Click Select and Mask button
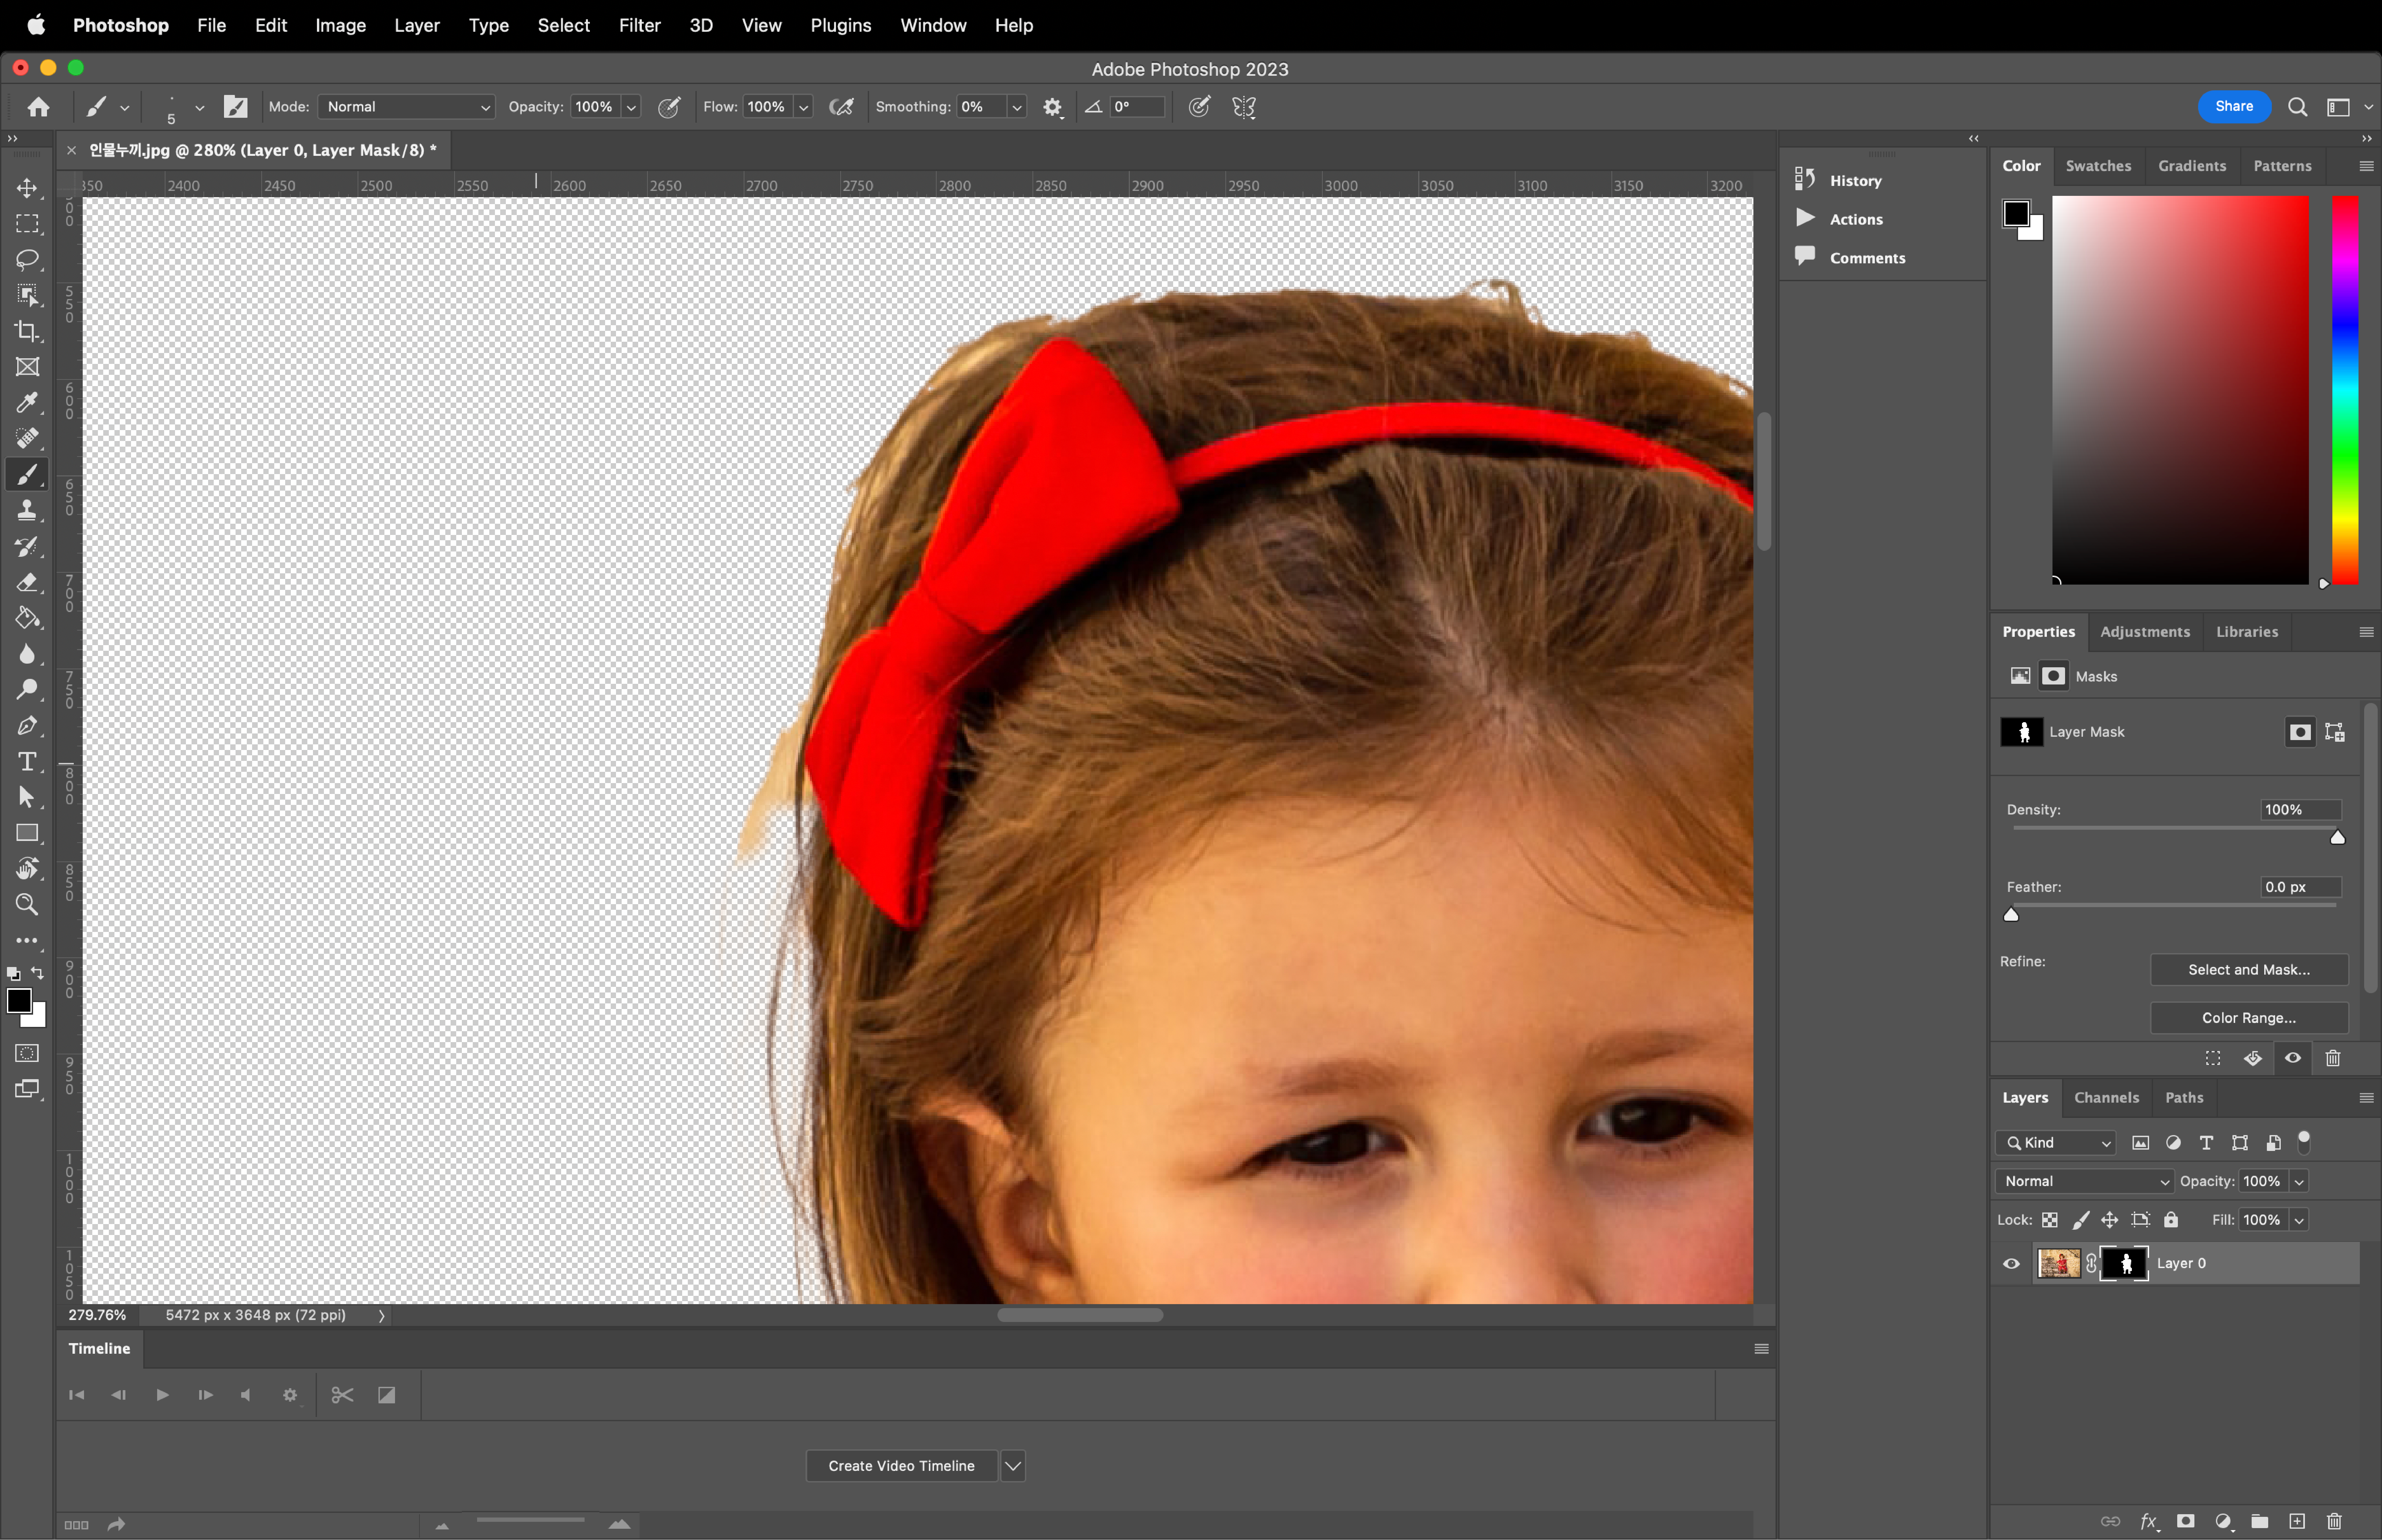This screenshot has height=1540, width=2382. pos(2249,970)
